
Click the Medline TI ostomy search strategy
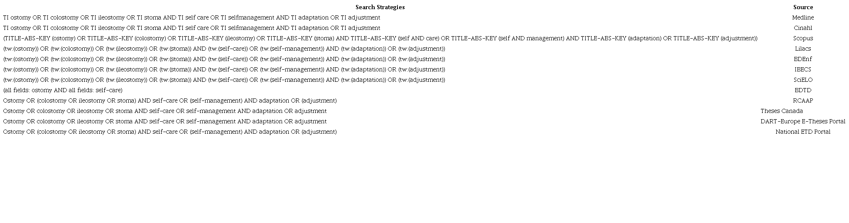pyautogui.click(x=191, y=17)
